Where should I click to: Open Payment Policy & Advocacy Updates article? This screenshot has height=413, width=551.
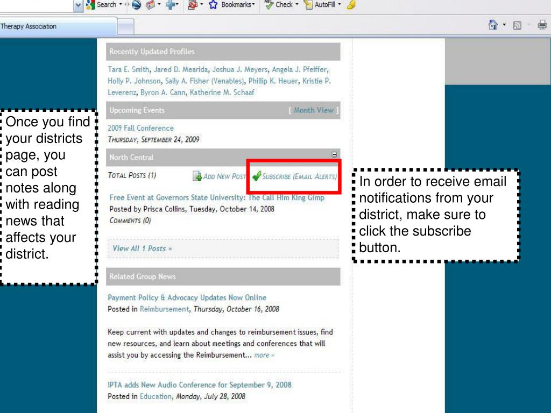click(187, 298)
